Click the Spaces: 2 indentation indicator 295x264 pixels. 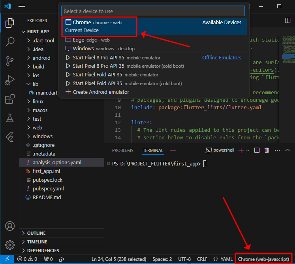162,259
